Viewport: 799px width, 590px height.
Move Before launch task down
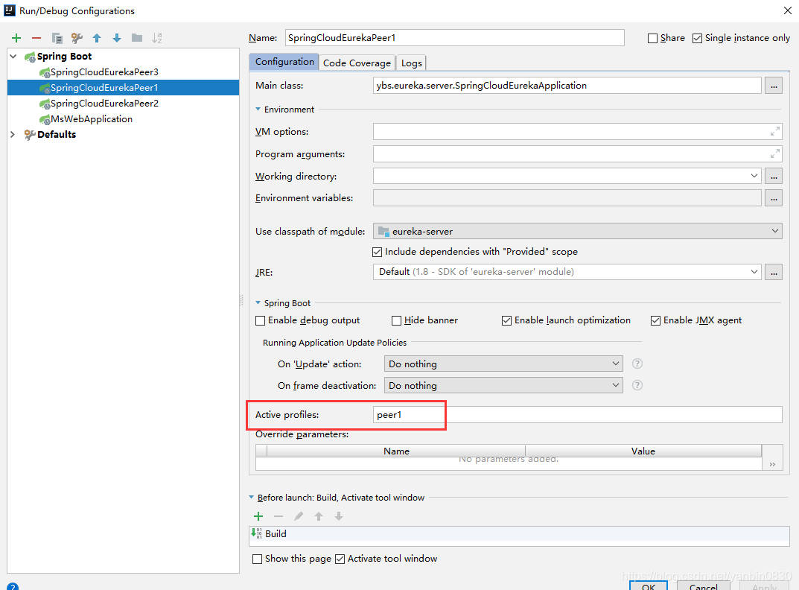pos(338,516)
